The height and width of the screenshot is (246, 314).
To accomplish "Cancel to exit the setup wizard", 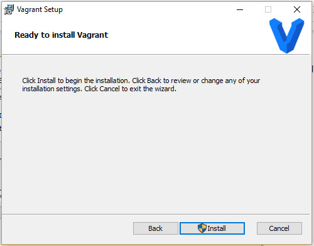I will coord(279,228).
